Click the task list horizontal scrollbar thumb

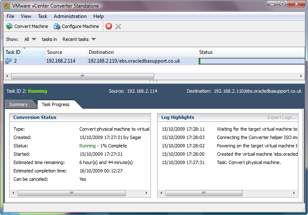tap(83, 76)
